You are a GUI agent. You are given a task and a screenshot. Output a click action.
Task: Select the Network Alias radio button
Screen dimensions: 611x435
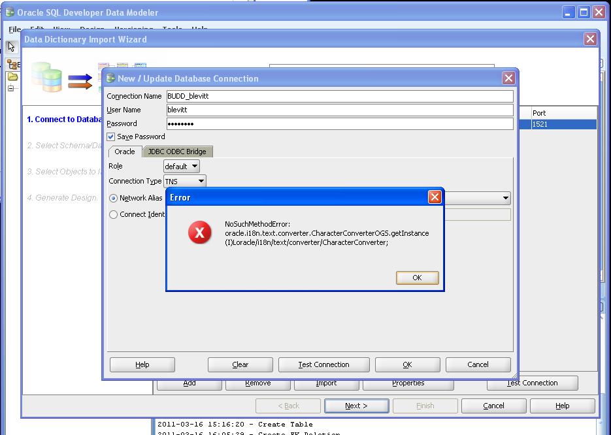(113, 198)
